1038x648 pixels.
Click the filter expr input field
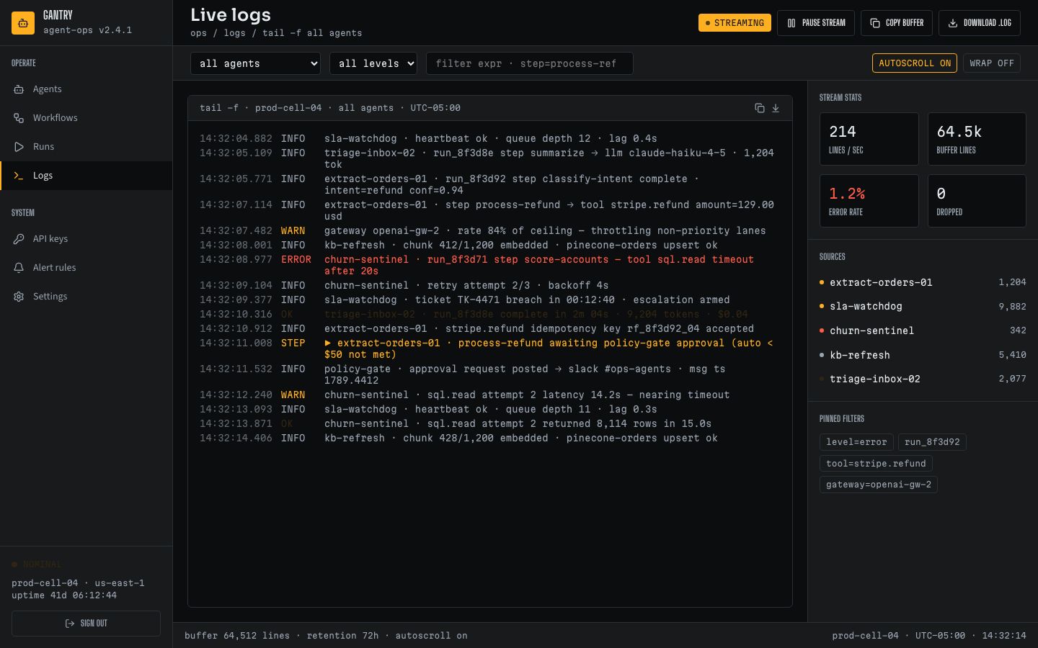coord(530,63)
